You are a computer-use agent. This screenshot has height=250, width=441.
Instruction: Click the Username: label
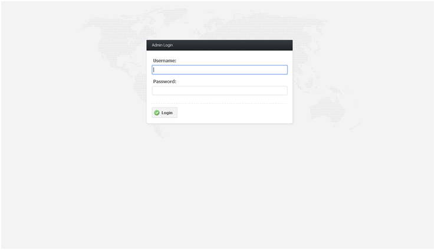(164, 61)
